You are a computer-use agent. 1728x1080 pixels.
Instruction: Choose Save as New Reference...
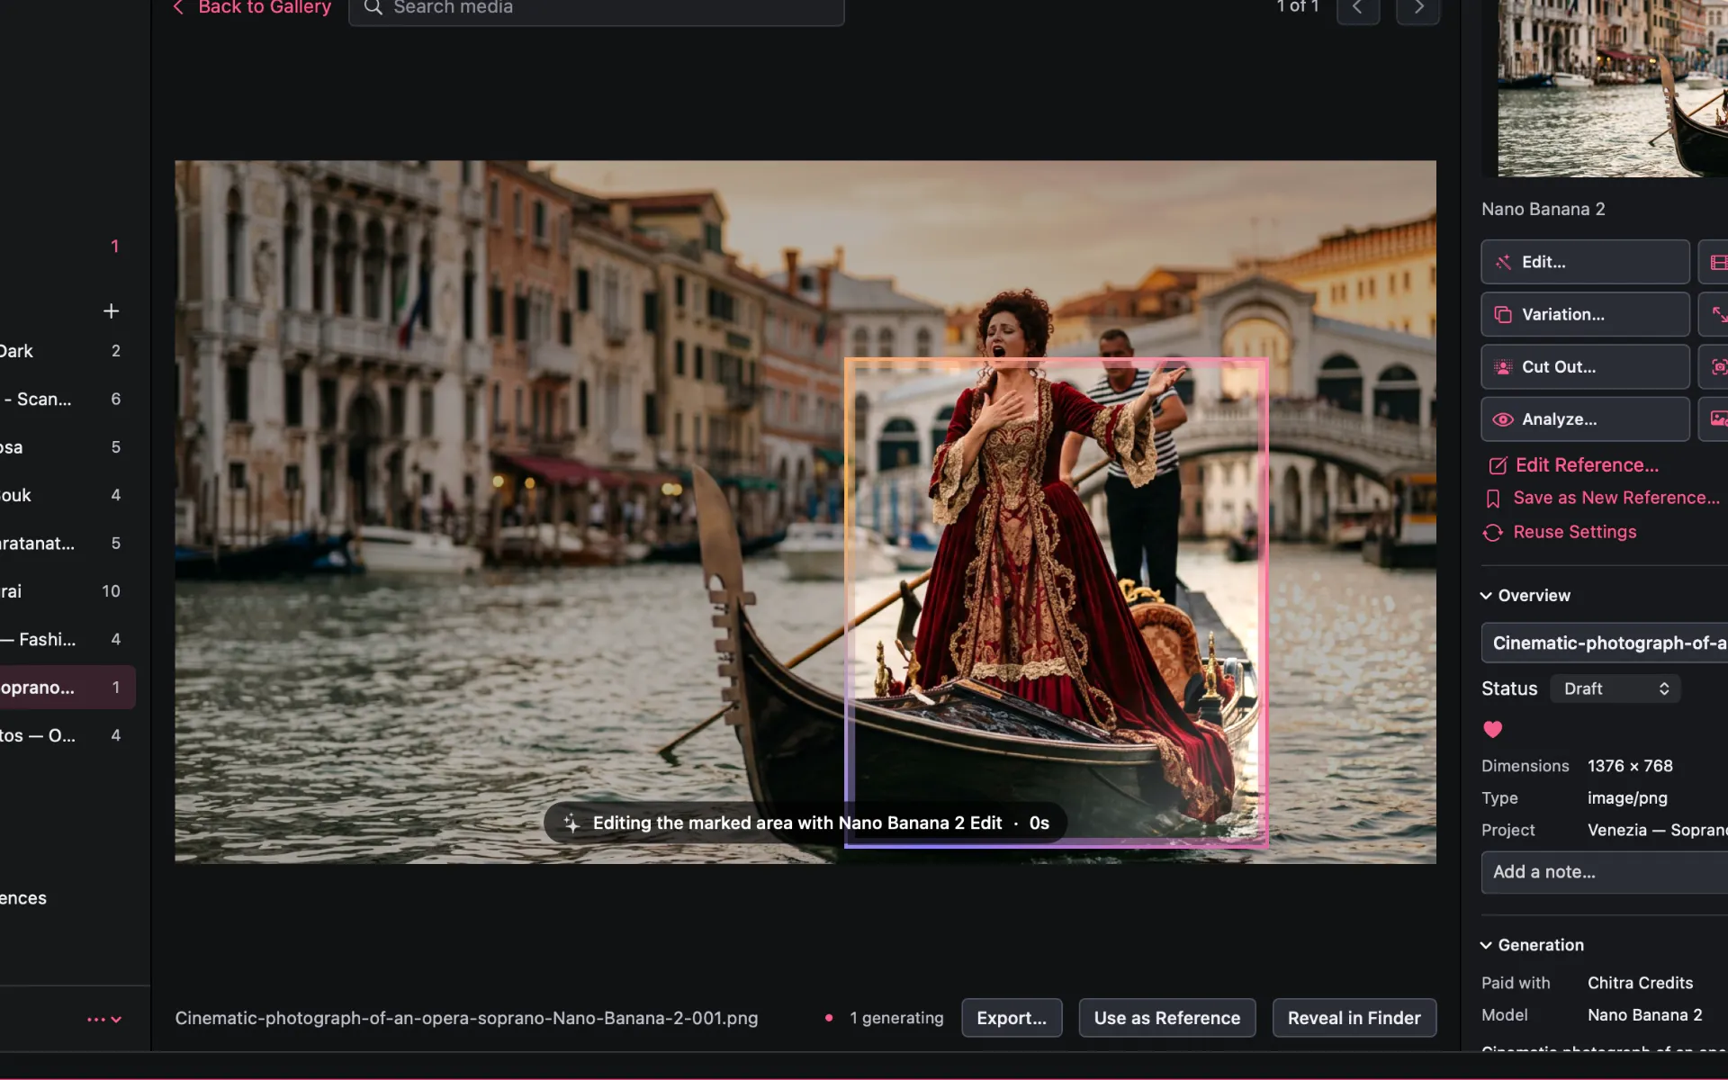coord(1603,498)
